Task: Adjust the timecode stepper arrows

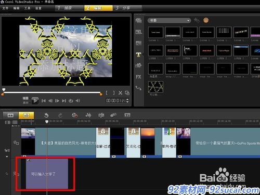Action: point(127,101)
